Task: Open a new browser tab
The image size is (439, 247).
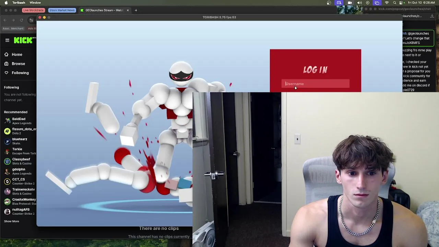Action: click(136, 10)
